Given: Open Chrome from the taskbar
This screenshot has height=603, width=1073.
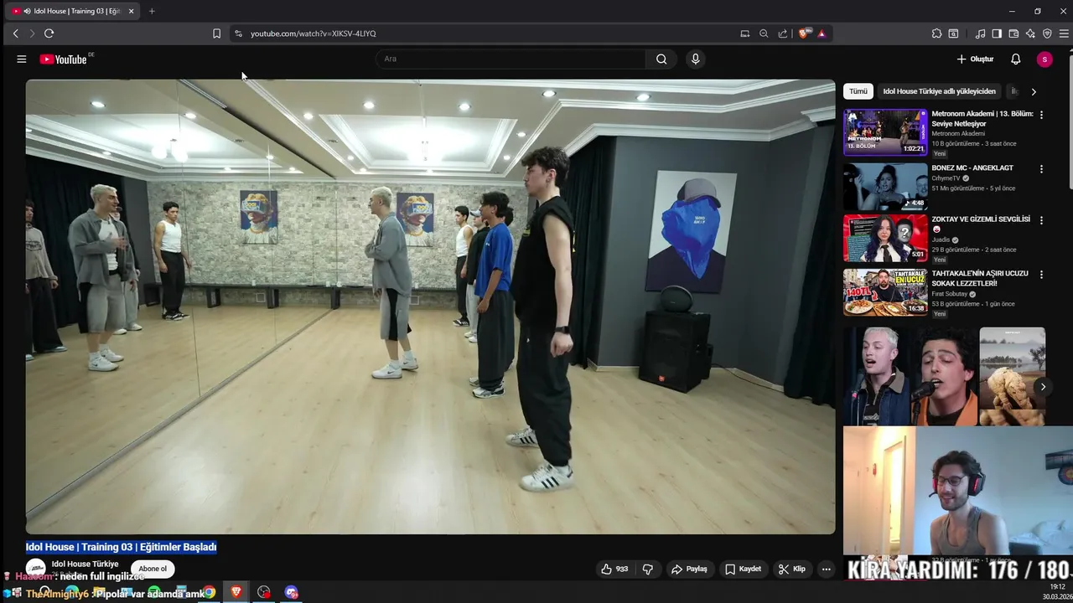Looking at the screenshot, I should coord(210,592).
